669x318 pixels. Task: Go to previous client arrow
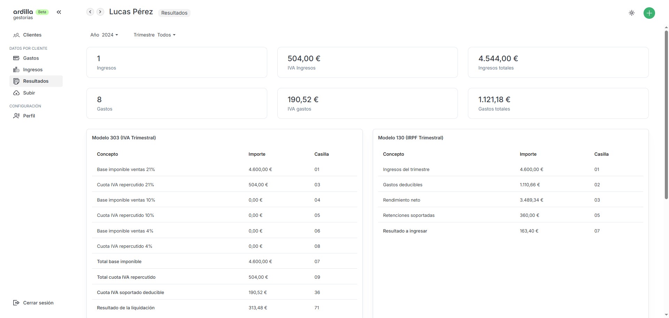tap(90, 12)
